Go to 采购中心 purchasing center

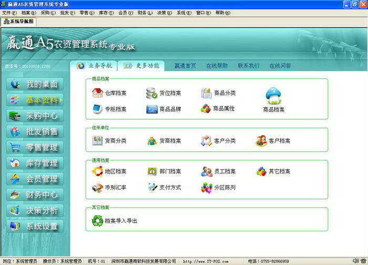coord(35,116)
